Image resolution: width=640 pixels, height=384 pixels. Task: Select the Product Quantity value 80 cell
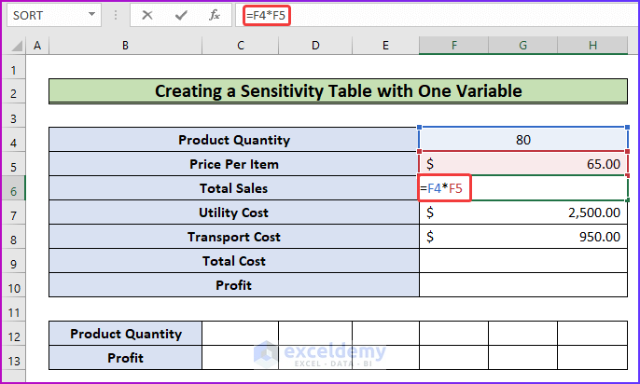522,140
